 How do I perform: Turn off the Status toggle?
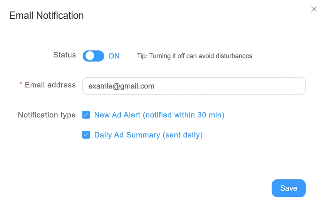93,56
